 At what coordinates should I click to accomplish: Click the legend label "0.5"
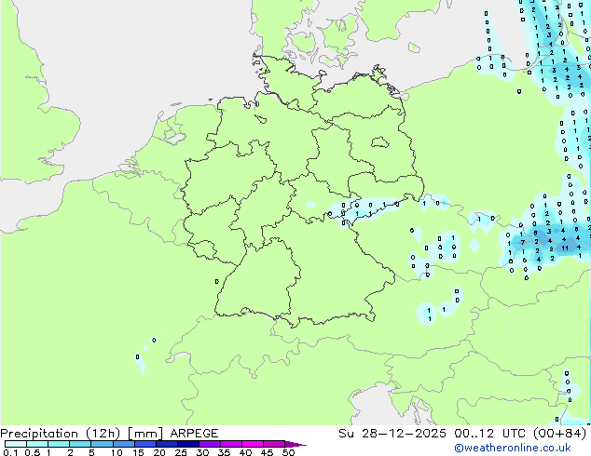tap(33, 452)
